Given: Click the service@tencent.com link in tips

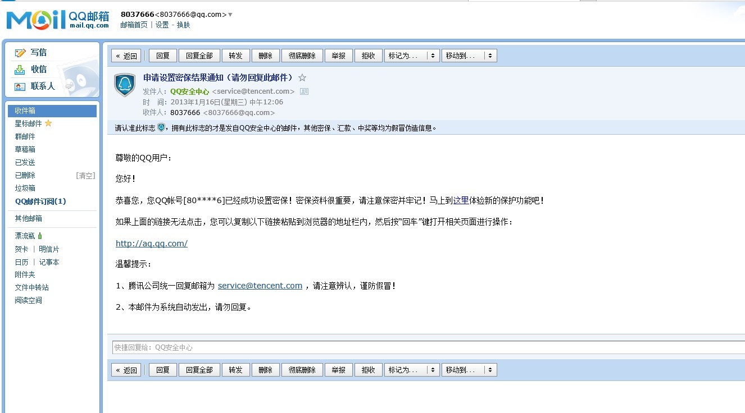Looking at the screenshot, I should pos(260,286).
